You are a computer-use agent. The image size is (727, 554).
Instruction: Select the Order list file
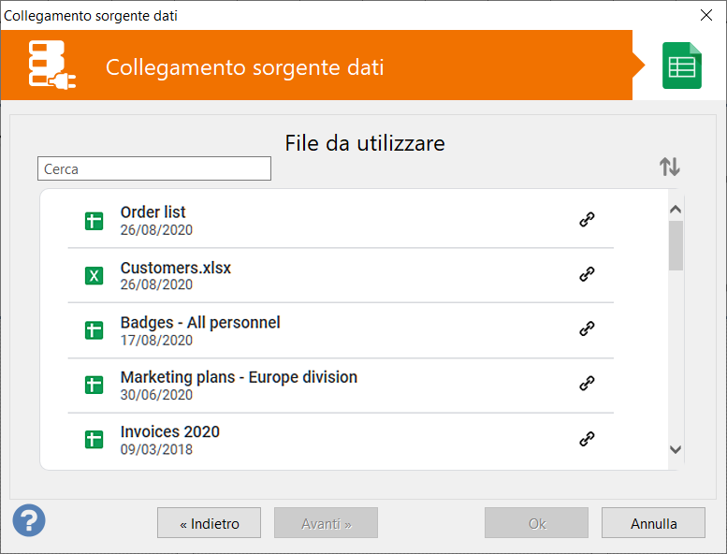[341, 220]
